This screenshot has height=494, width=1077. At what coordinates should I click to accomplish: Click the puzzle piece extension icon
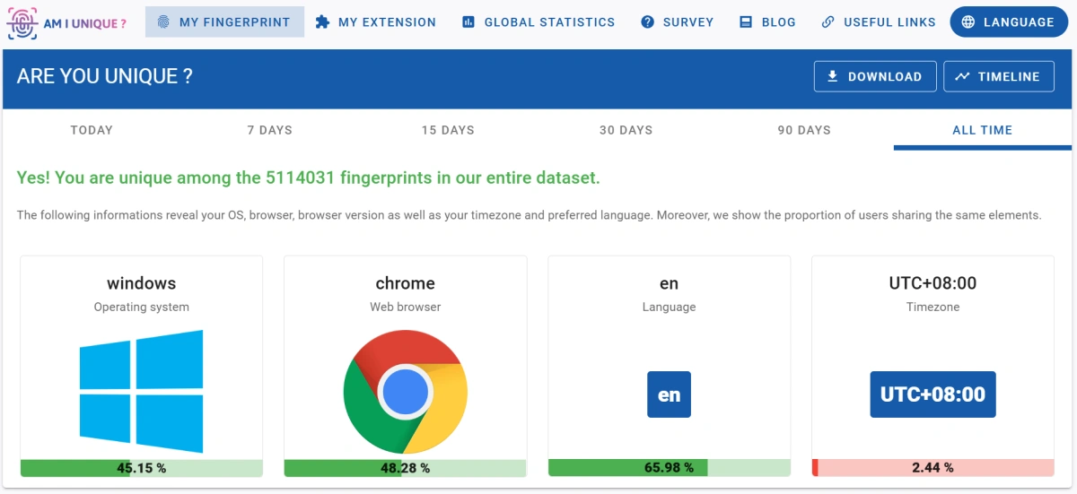point(322,22)
